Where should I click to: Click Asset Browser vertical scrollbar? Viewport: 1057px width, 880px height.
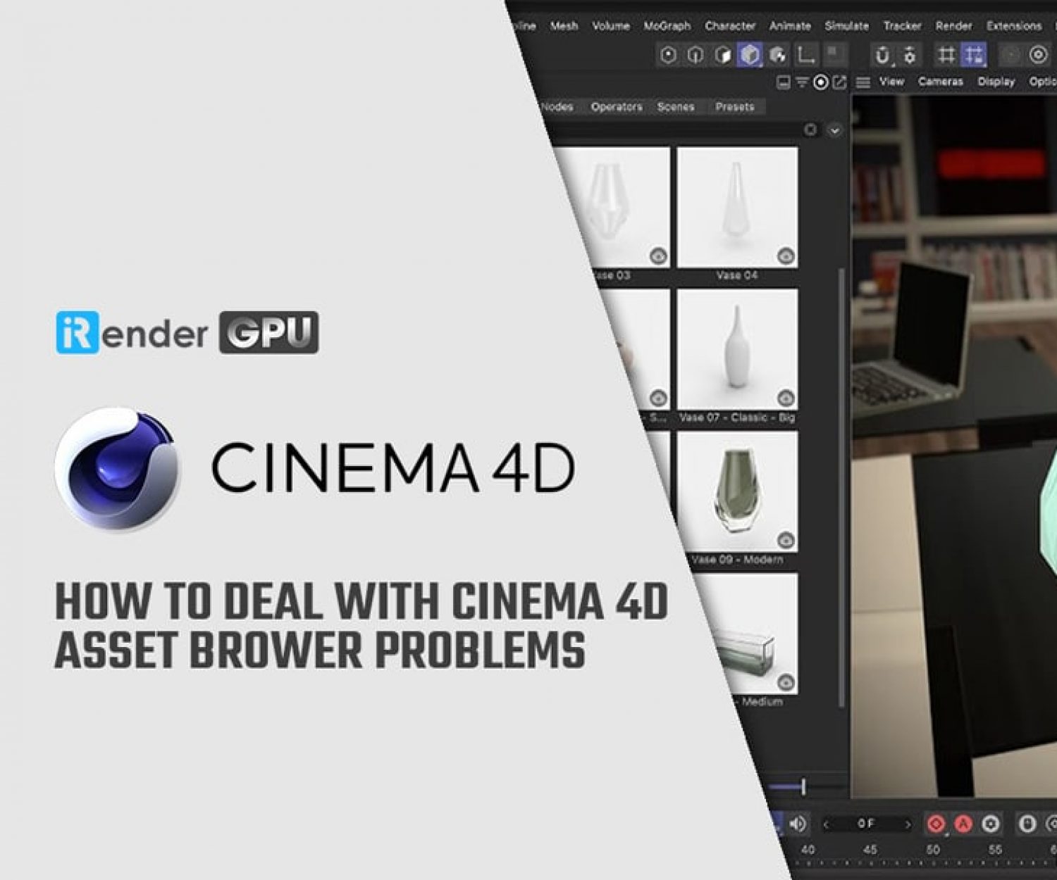[x=841, y=488]
